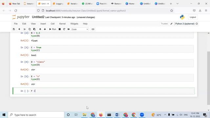Open a new browser tab with plus
Viewport: 210px width, 118px height.
click(x=171, y=4)
